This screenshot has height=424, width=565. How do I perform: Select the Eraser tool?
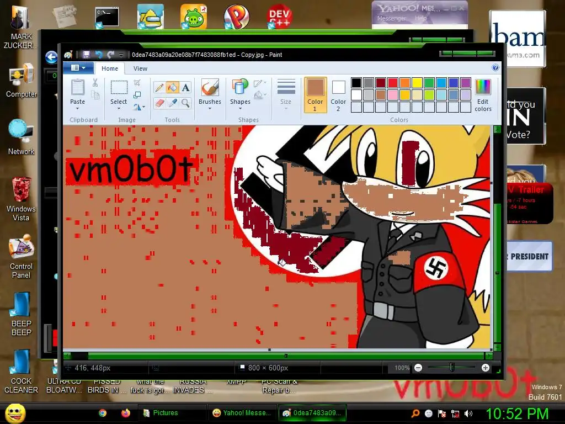[159, 103]
